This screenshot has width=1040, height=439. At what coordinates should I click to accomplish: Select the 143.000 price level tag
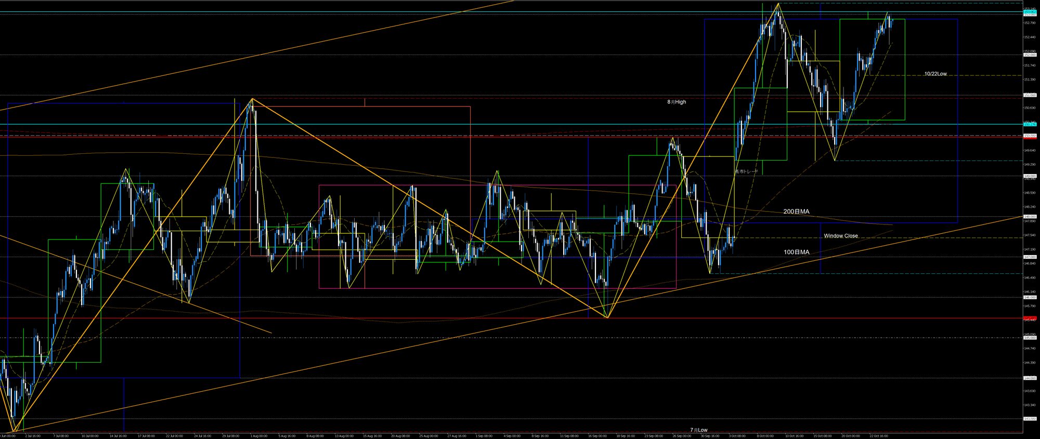tap(1030, 419)
